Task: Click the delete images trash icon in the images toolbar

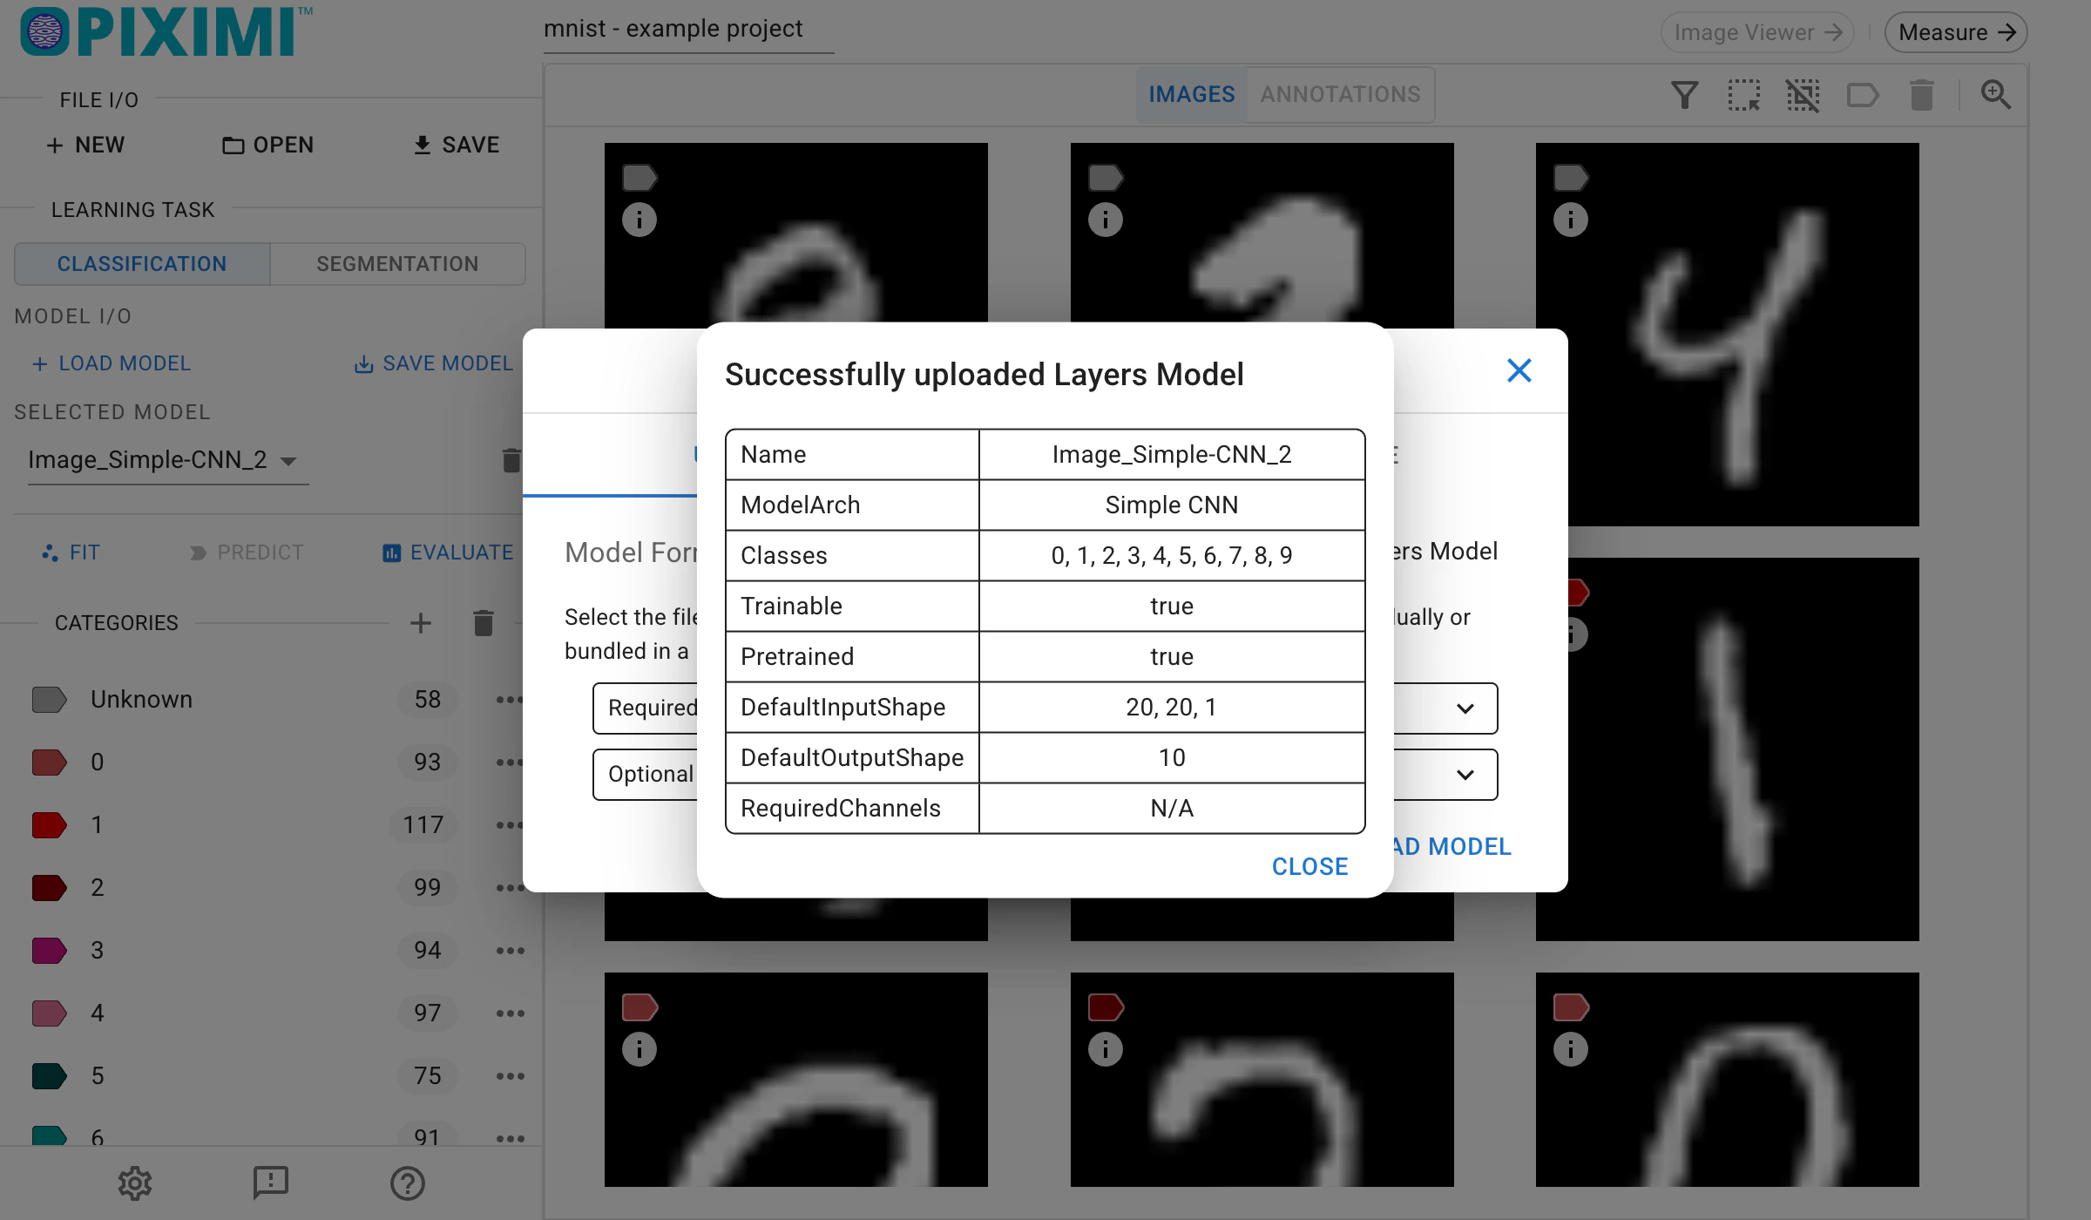Action: 1922,94
